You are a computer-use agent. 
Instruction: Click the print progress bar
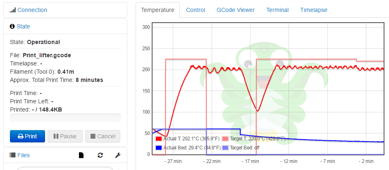coord(65,118)
